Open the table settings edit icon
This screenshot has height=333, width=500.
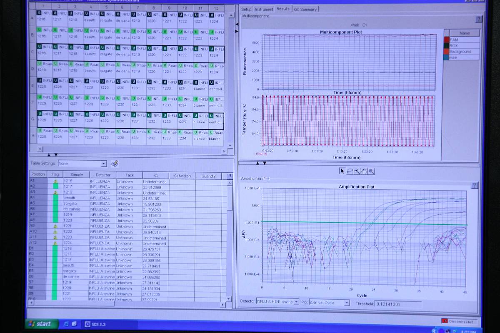(114, 164)
